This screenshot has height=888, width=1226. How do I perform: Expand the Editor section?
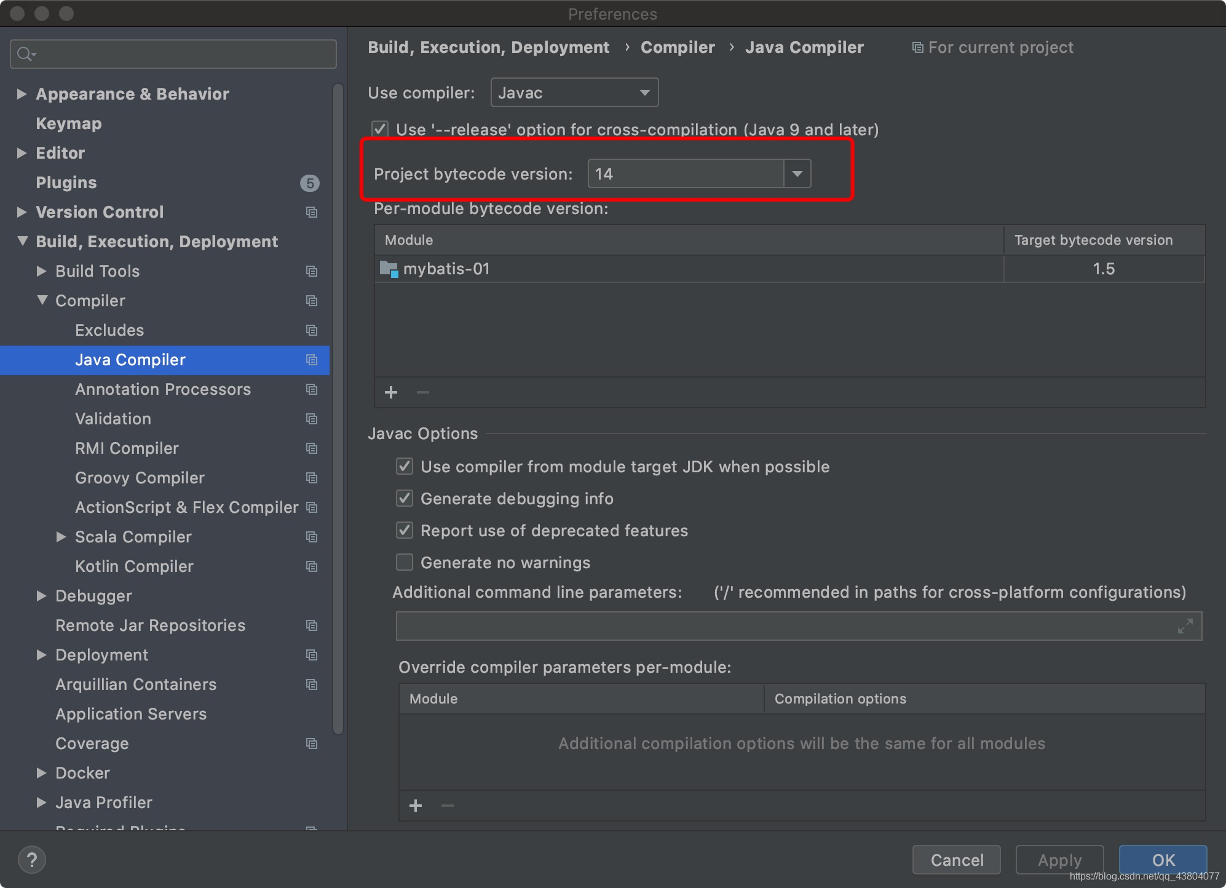[x=22, y=153]
